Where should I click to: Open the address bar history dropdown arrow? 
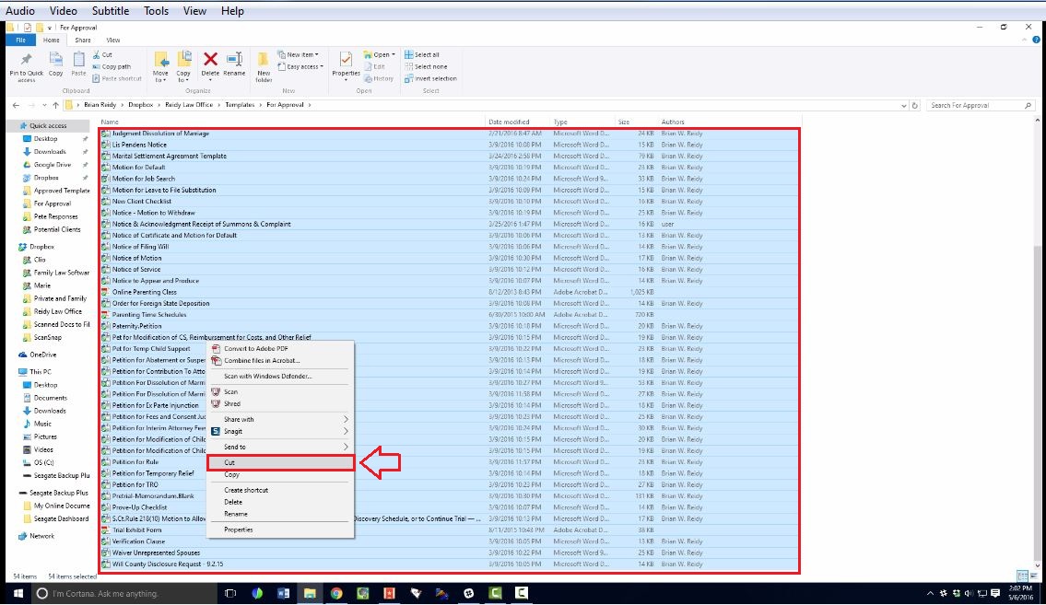coord(903,105)
